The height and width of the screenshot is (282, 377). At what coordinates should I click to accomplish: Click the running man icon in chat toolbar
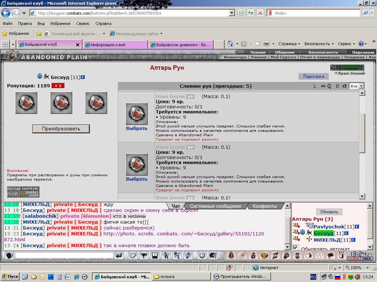pyautogui.click(x=166, y=256)
